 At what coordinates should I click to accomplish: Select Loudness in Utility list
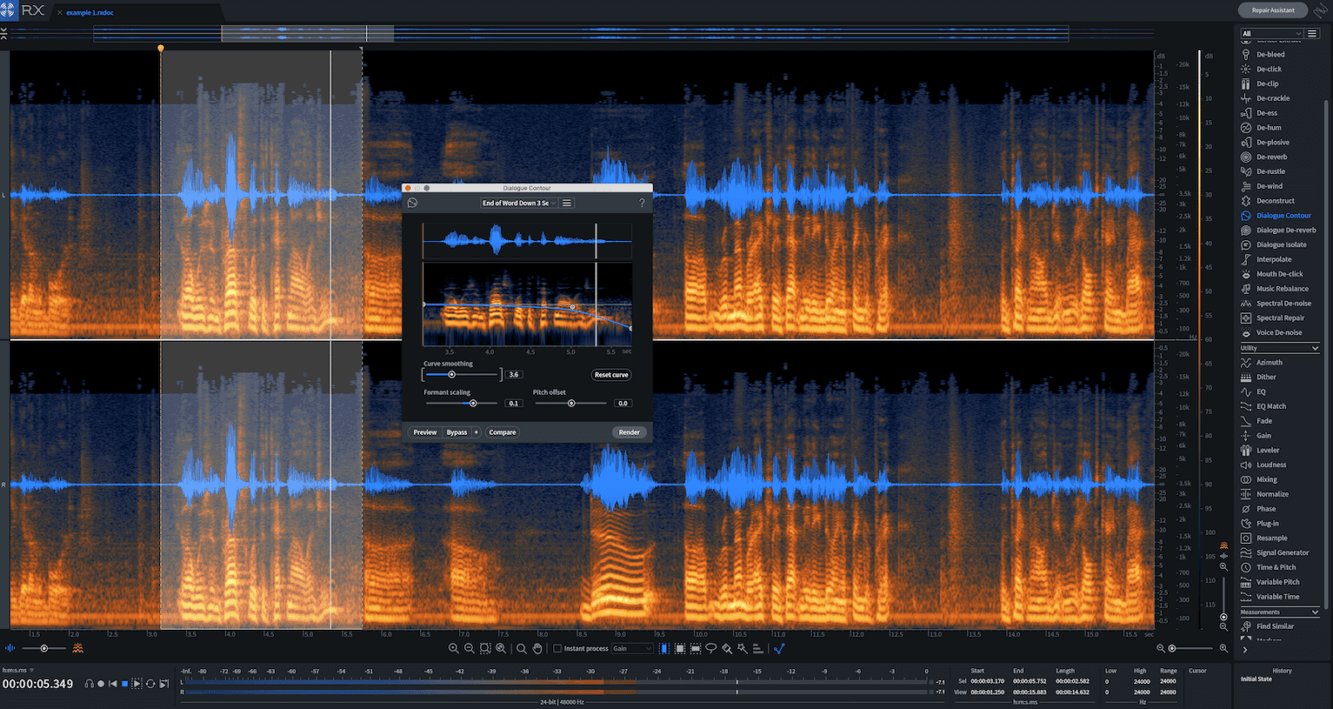tap(1271, 465)
